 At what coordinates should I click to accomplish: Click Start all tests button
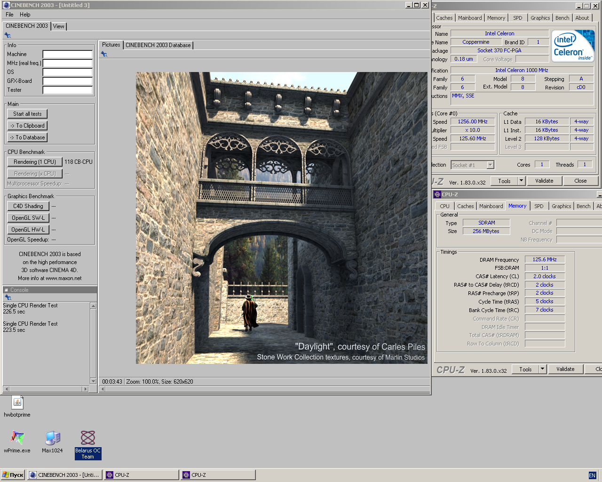(27, 114)
